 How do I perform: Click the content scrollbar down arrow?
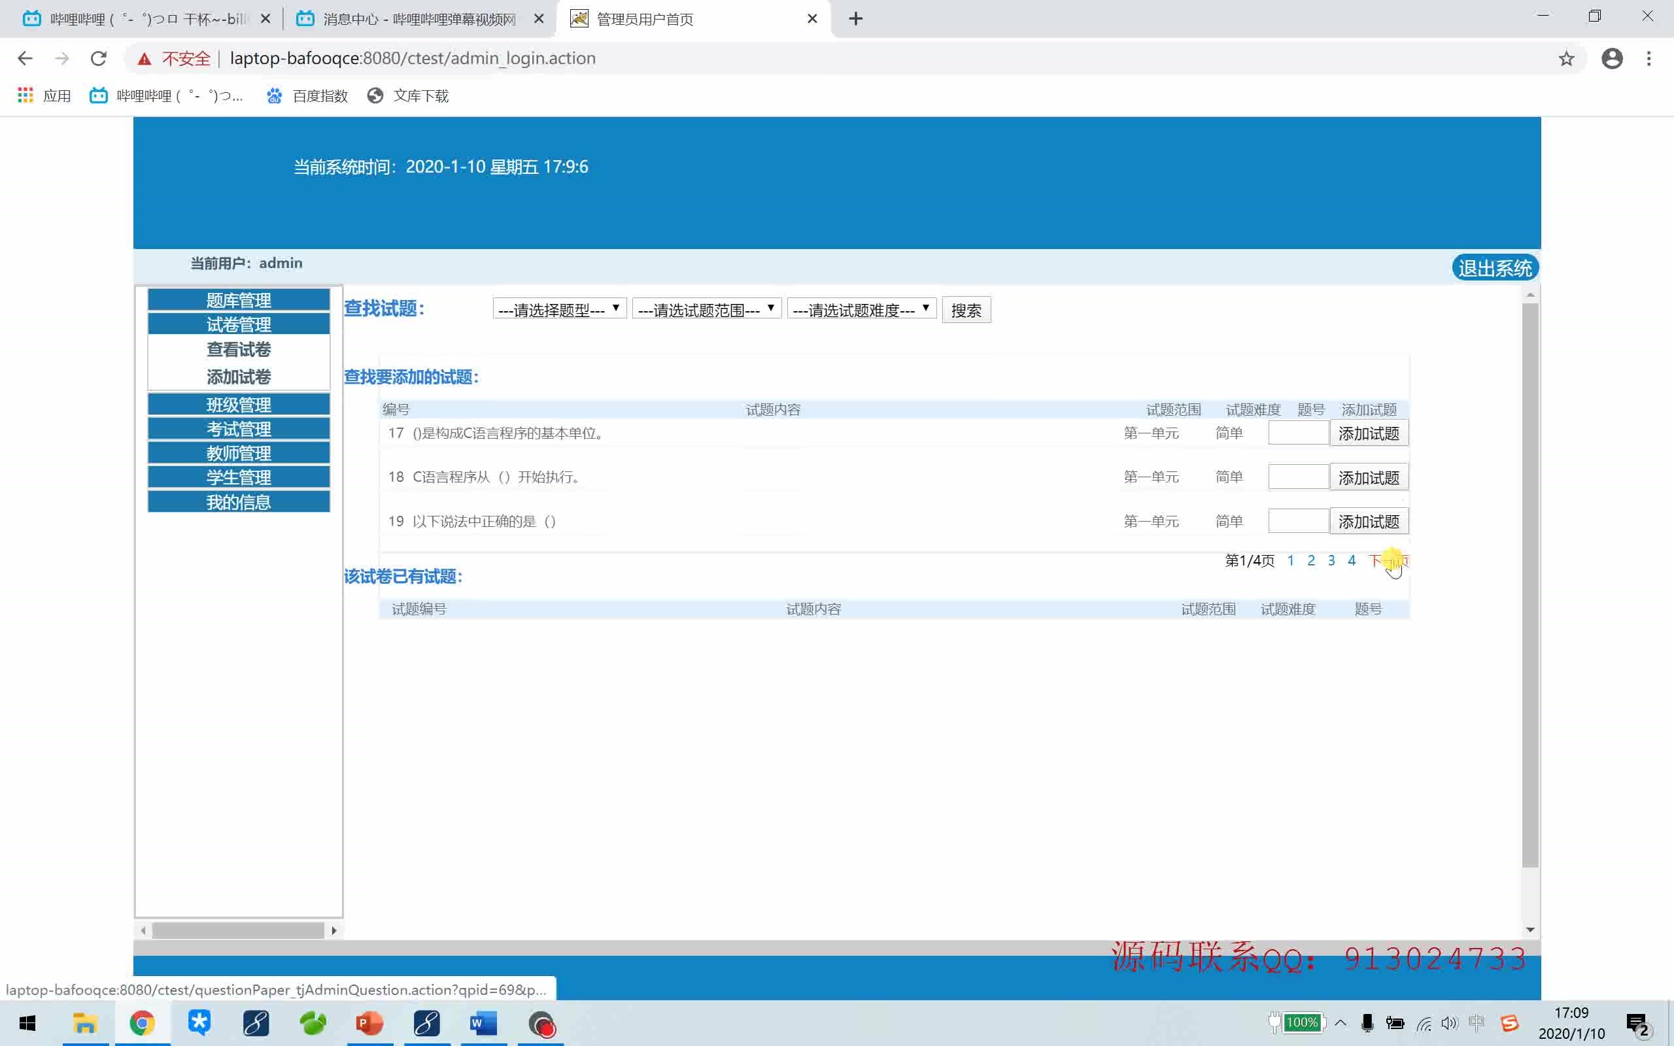coord(1530,930)
